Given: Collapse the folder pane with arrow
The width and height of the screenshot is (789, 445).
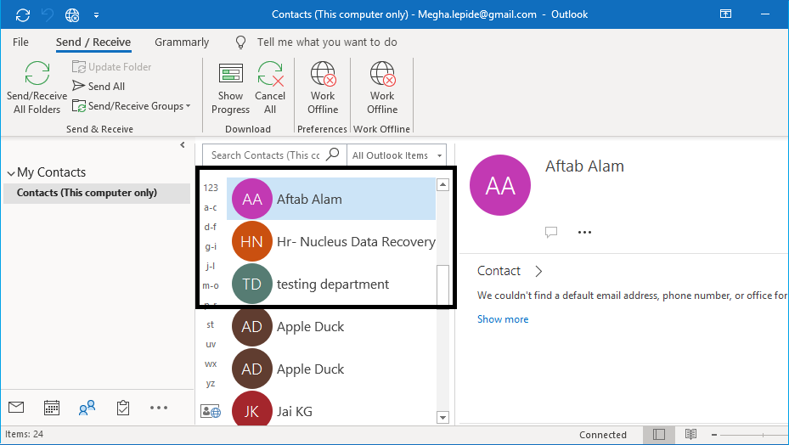Looking at the screenshot, I should tap(182, 145).
